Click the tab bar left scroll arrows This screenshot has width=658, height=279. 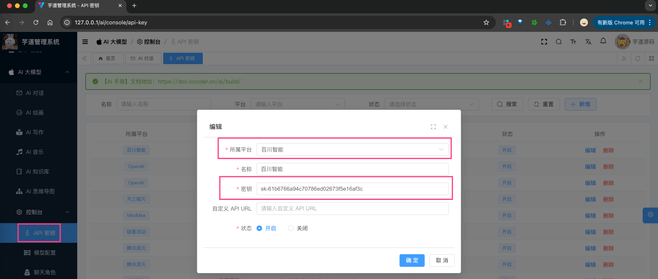point(85,58)
